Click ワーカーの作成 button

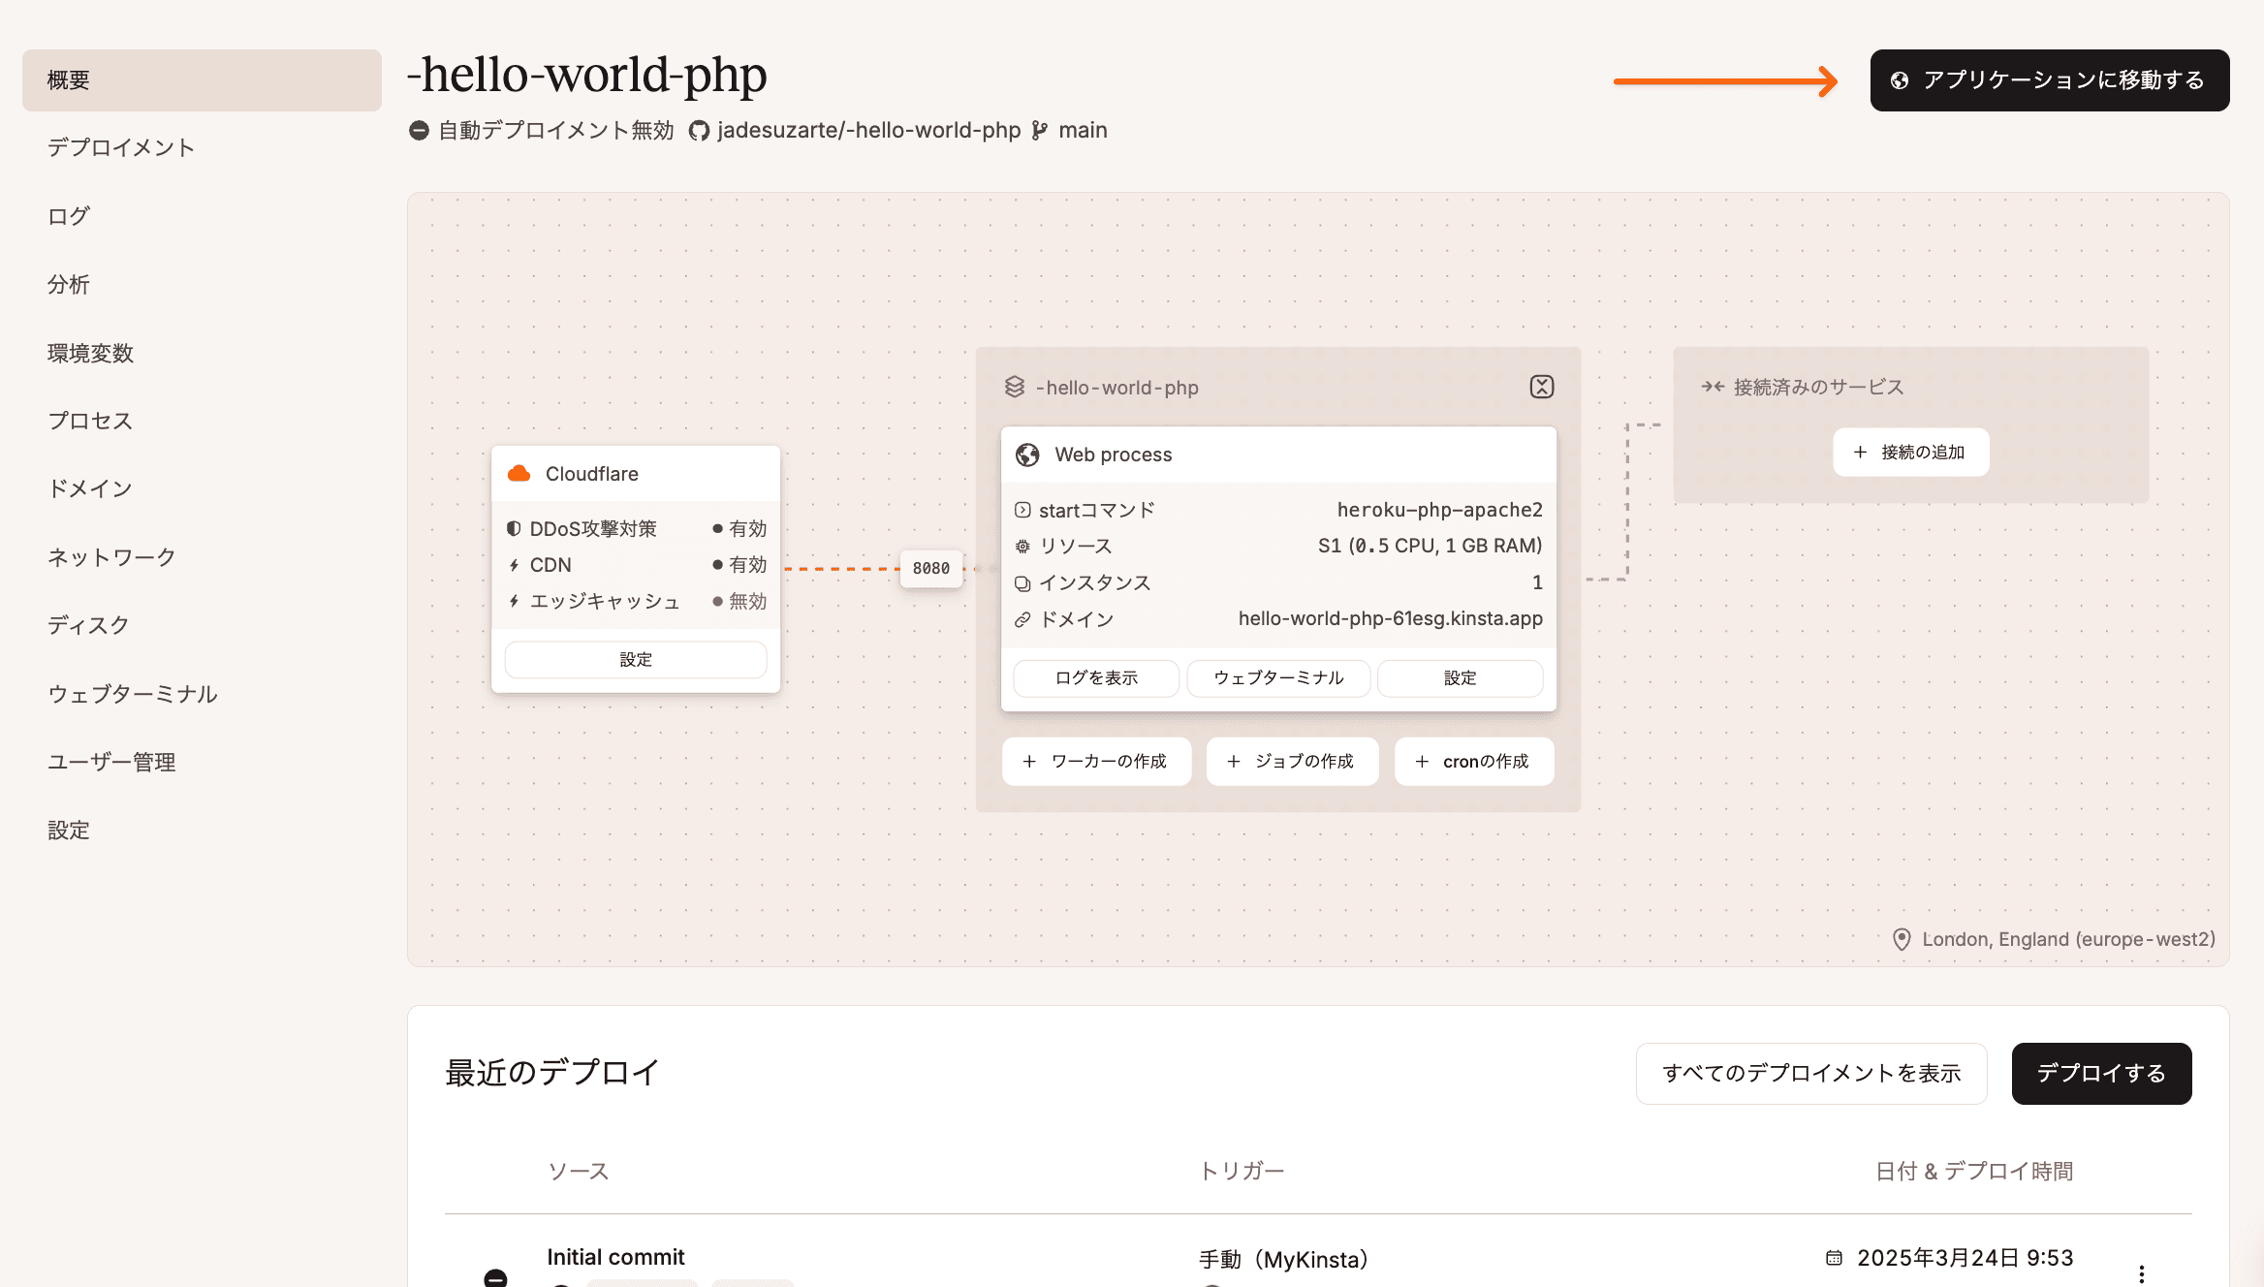tap(1096, 761)
